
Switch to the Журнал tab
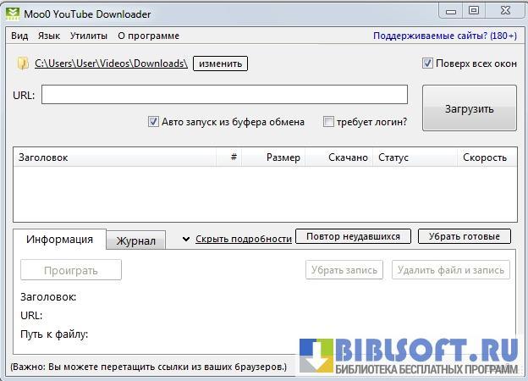(x=135, y=240)
